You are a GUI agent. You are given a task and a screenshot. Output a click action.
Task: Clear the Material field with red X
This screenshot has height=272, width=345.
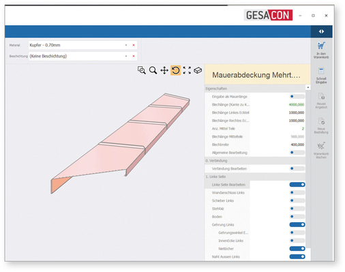pyautogui.click(x=134, y=45)
